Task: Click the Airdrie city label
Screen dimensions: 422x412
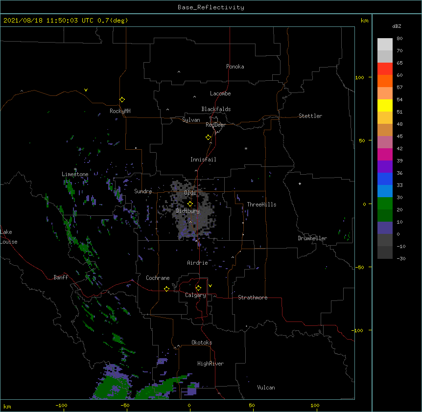Action: [198, 263]
